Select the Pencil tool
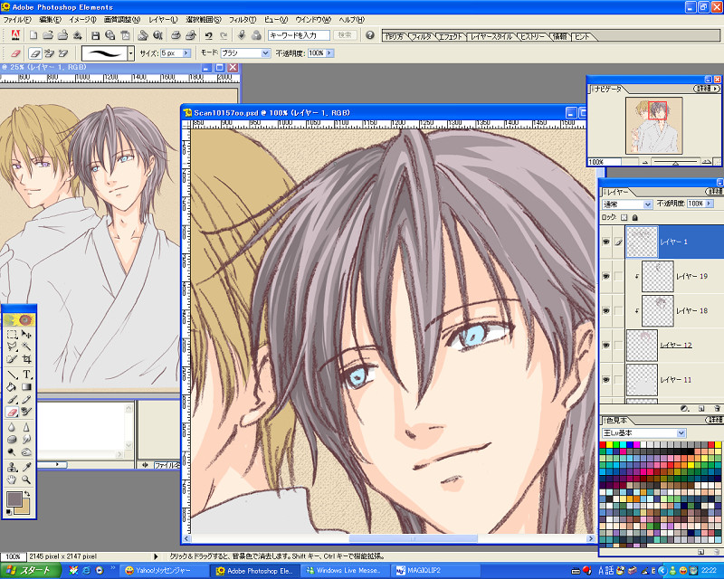Screen dimensions: 724x579 pyautogui.click(x=26, y=399)
